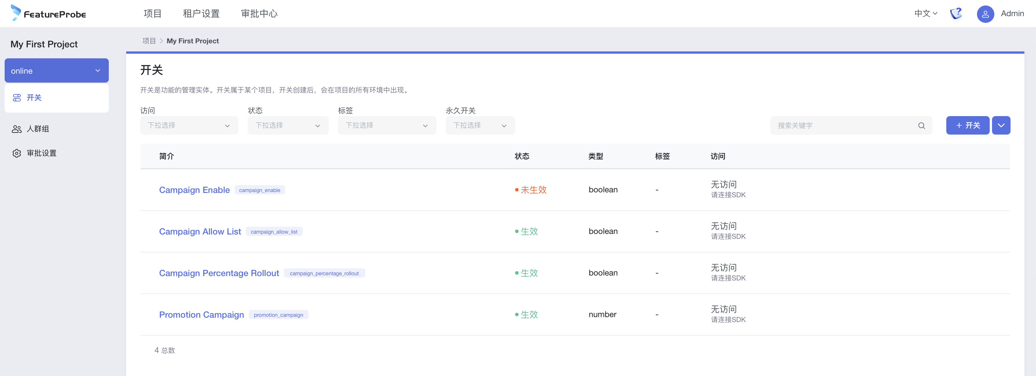The height and width of the screenshot is (376, 1036).
Task: Click the search magnifier icon
Action: click(x=921, y=126)
